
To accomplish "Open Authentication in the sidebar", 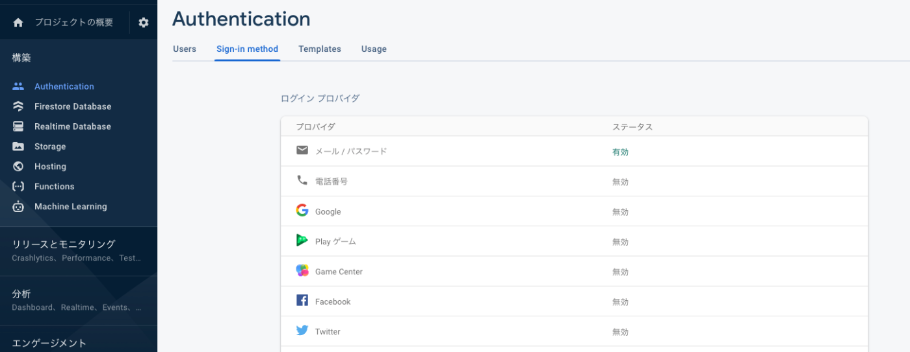I will tap(64, 86).
